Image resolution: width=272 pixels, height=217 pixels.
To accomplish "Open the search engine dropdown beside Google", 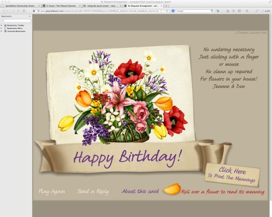I will [174, 11].
